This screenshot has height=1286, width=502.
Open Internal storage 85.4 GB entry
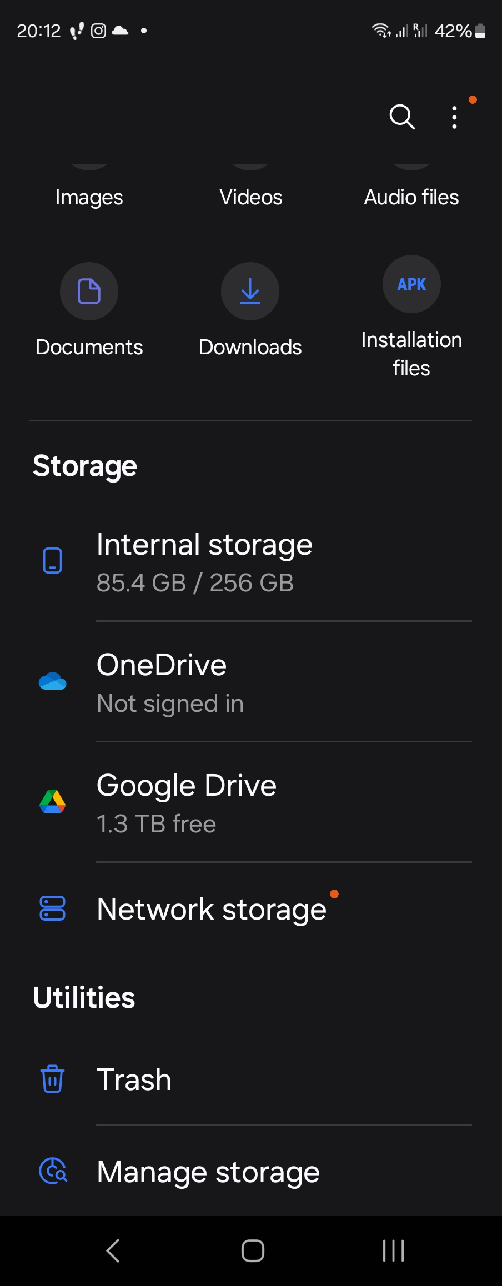(204, 562)
